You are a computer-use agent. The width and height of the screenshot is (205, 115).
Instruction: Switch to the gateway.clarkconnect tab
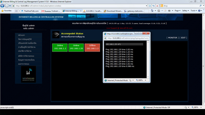click(134, 11)
